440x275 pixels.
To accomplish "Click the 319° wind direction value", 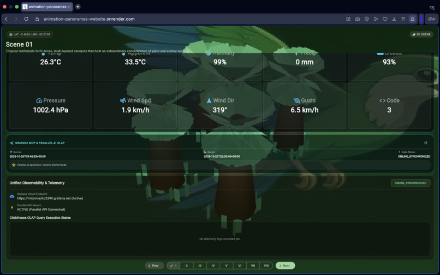I will (220, 110).
